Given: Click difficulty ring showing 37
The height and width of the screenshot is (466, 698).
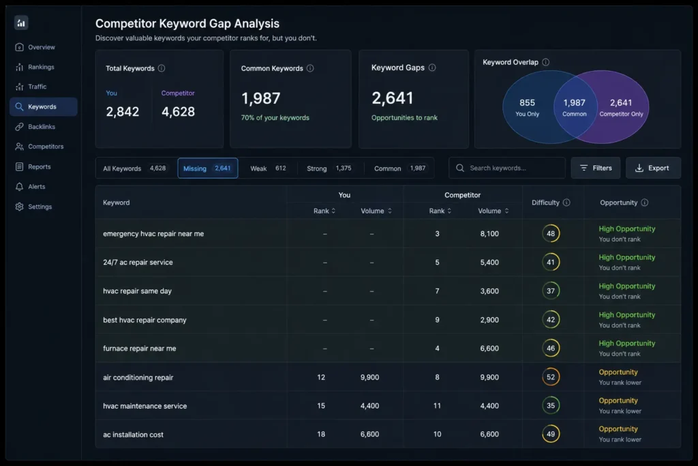Looking at the screenshot, I should coord(551,291).
